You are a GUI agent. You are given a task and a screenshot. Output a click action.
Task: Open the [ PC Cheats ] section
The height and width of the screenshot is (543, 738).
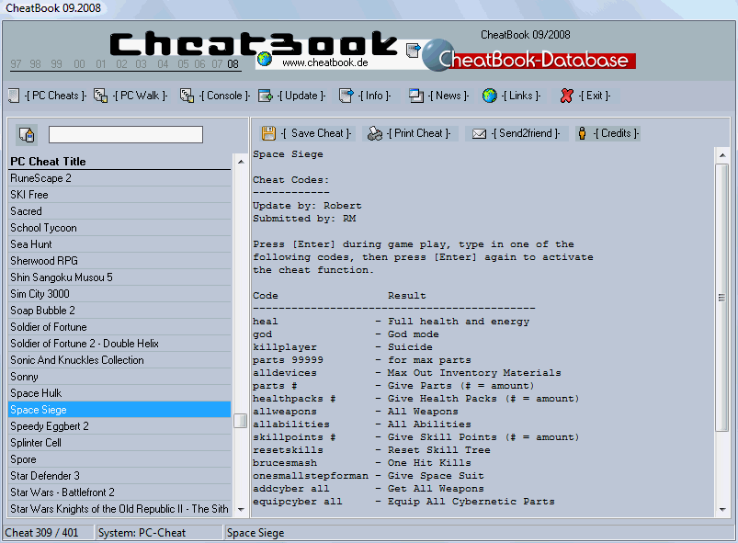tap(55, 96)
